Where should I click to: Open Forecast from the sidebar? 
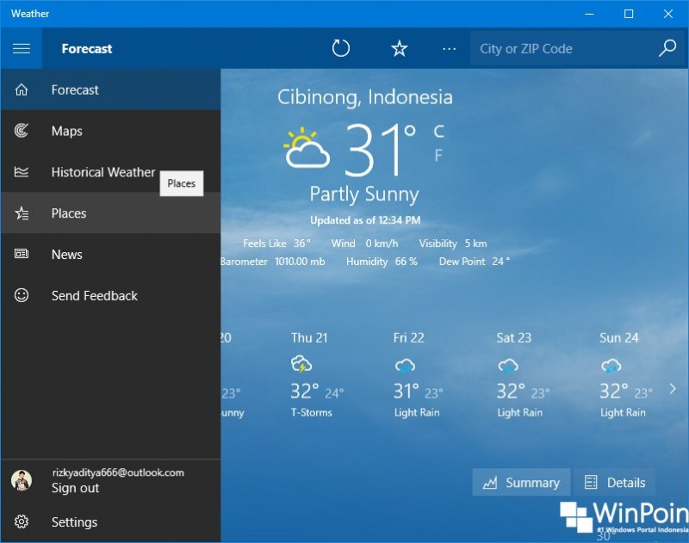pyautogui.click(x=75, y=89)
